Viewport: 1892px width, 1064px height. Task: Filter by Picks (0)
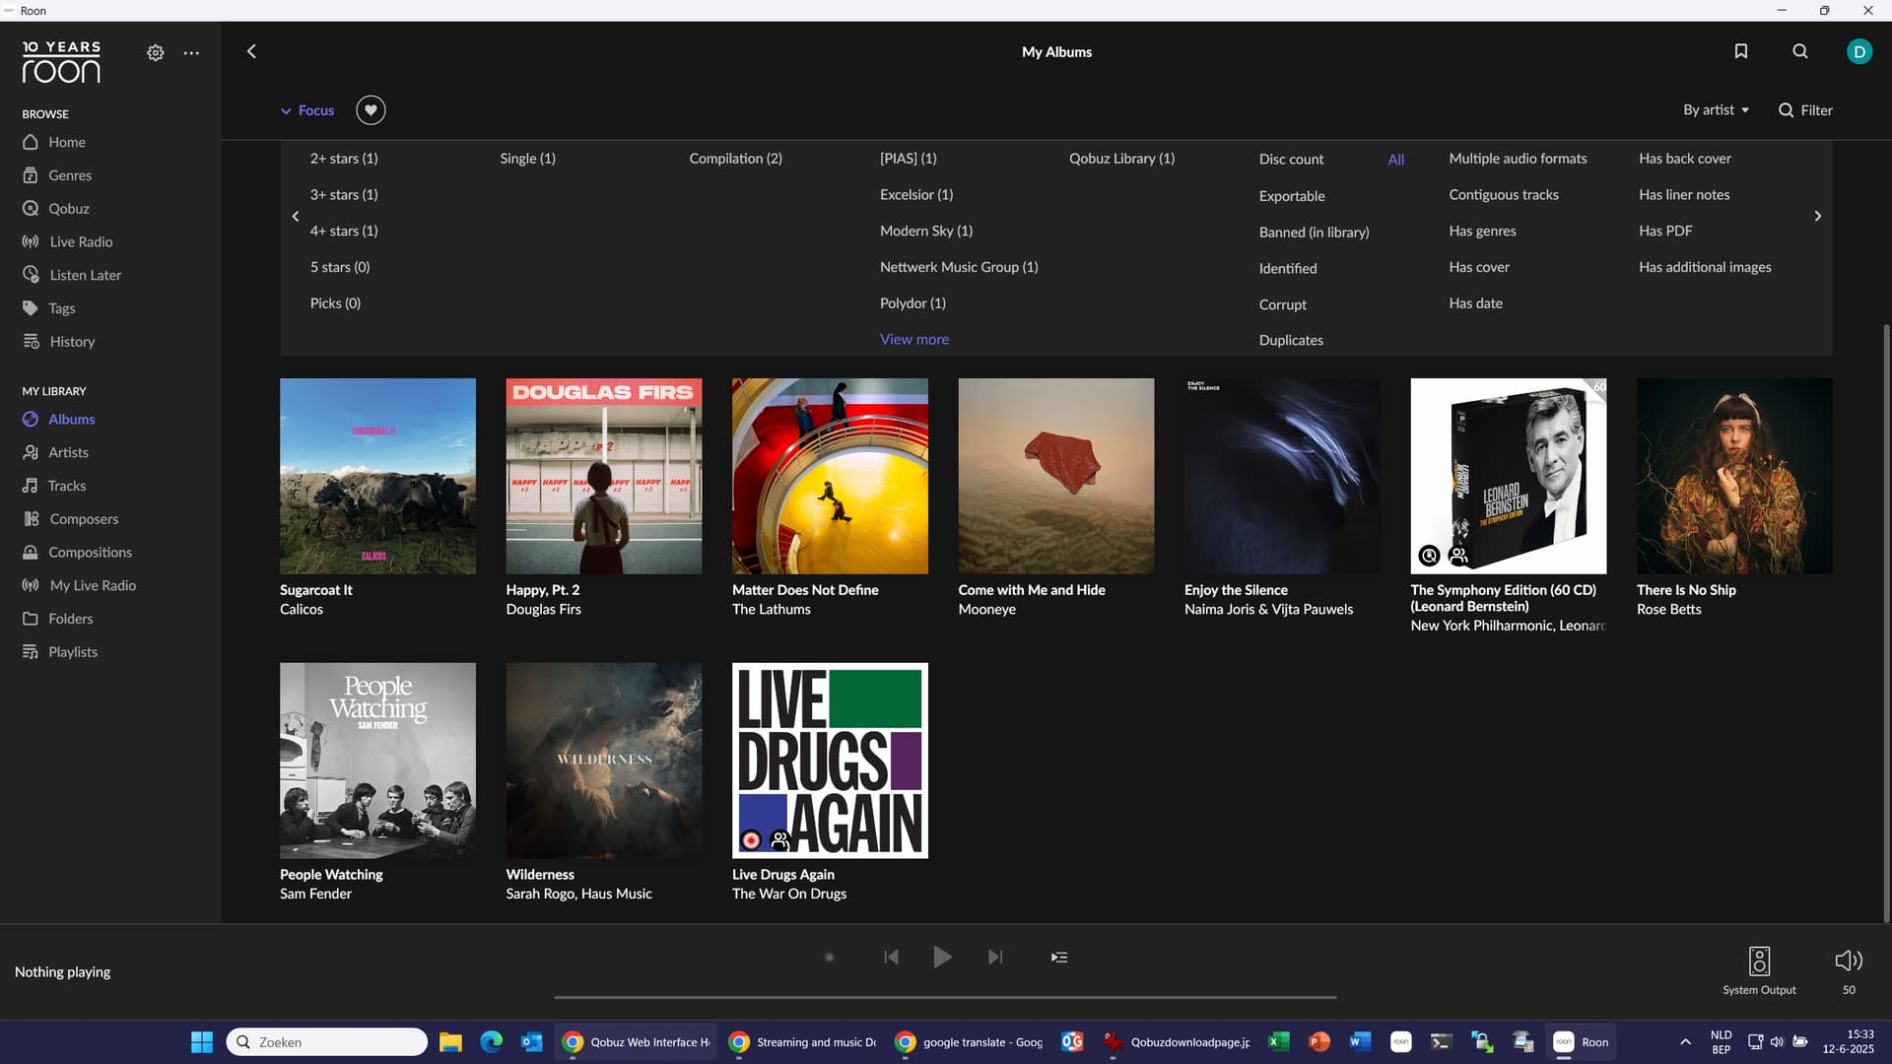335,303
